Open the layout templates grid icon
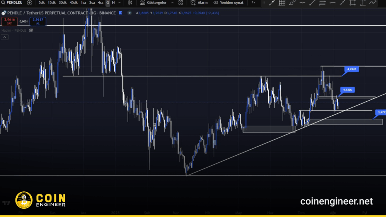This screenshot has height=217, width=386. 181,3
